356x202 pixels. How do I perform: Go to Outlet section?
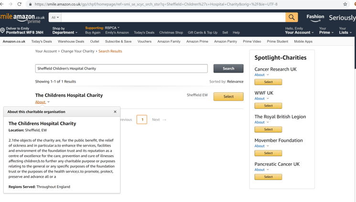tap(95, 42)
